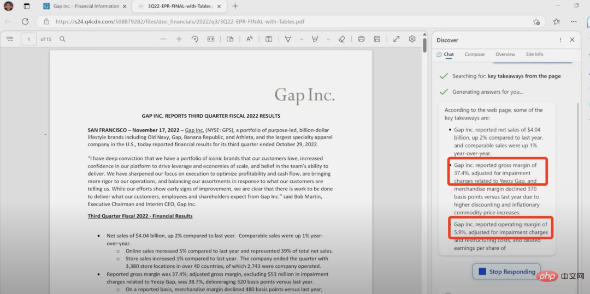590x294 pixels.
Task: Open the PDF table of contents icon
Action: [10, 39]
